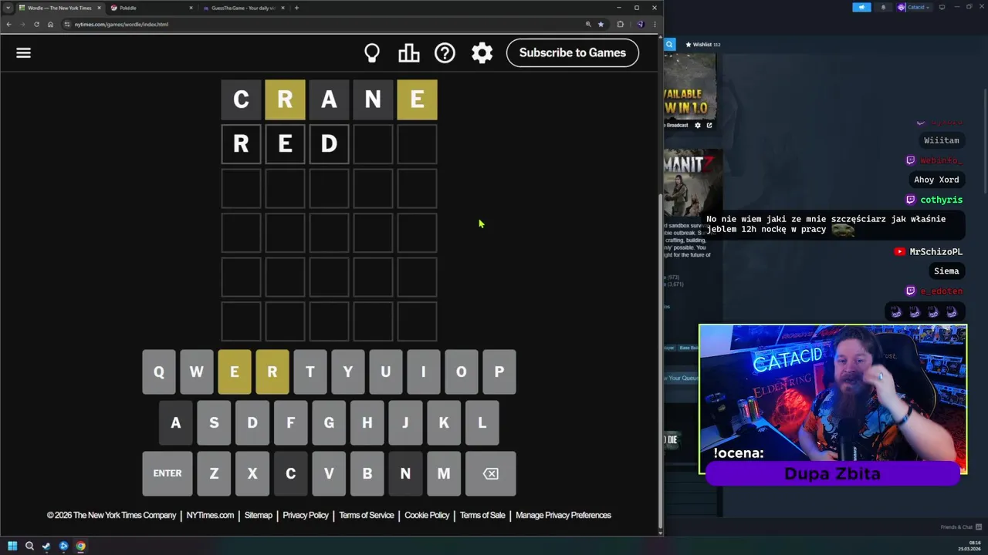This screenshot has width=988, height=555.
Task: Go back in Chrome
Action: pyautogui.click(x=8, y=24)
